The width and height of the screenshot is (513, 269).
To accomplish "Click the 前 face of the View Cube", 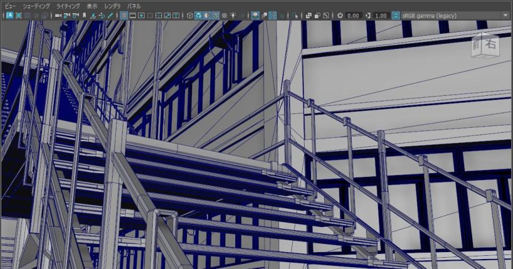I will (477, 45).
